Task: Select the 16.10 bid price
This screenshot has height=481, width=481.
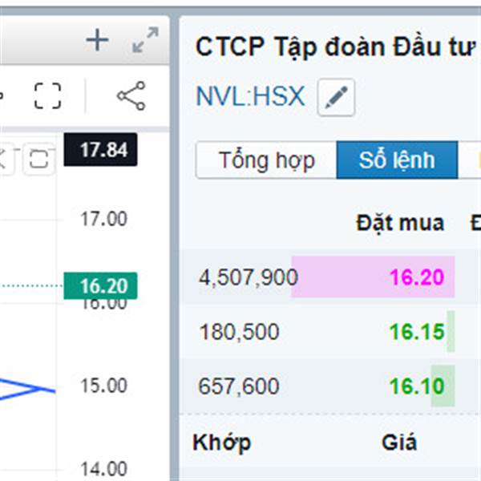Action: [x=417, y=386]
